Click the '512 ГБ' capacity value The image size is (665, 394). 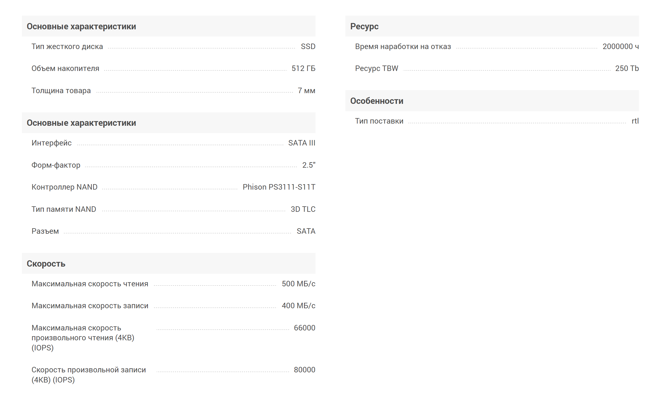point(303,68)
